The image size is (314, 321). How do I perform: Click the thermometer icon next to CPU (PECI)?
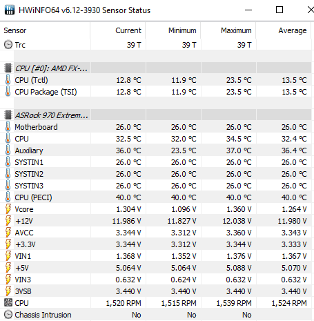[x=8, y=197]
